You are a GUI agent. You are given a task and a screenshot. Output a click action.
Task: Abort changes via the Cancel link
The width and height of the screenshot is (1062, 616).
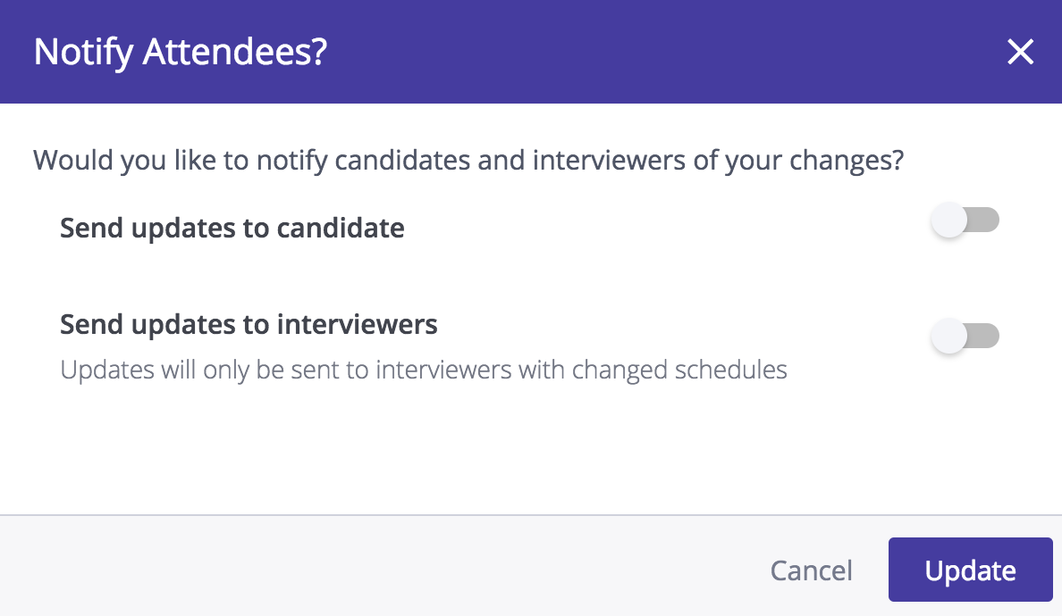pyautogui.click(x=811, y=570)
